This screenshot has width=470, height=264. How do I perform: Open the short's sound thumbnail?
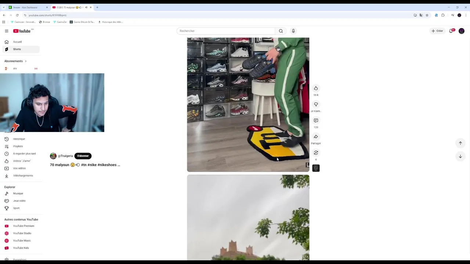(x=316, y=168)
